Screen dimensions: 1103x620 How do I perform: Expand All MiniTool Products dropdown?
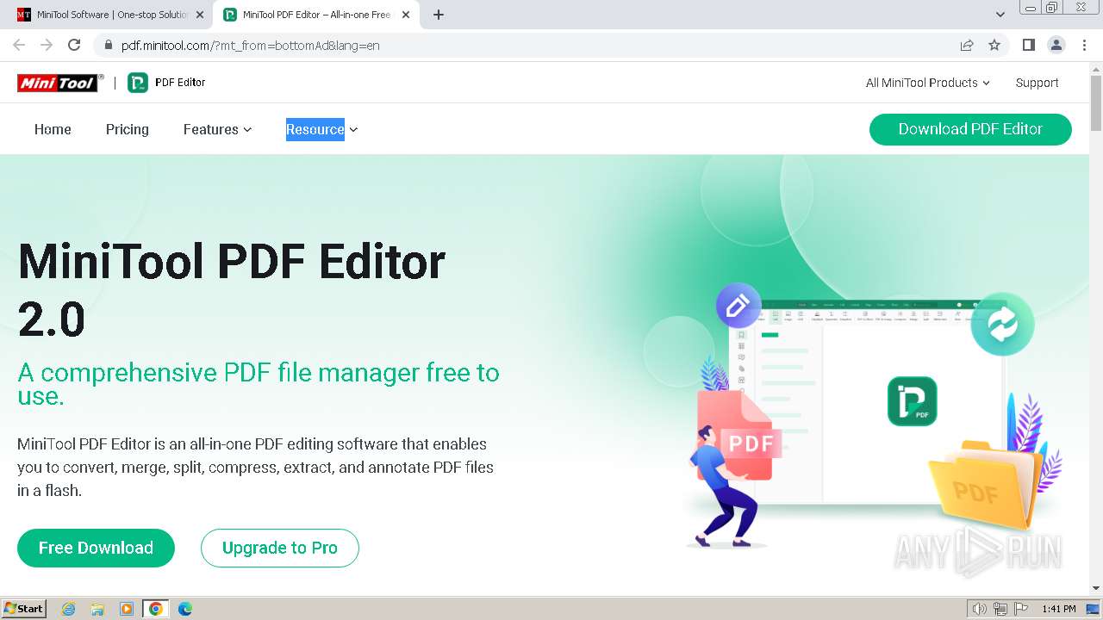click(x=928, y=83)
